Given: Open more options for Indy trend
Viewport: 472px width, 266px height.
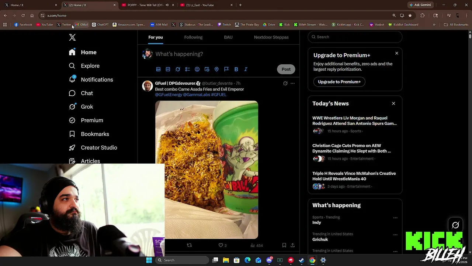Looking at the screenshot, I should pos(395,218).
